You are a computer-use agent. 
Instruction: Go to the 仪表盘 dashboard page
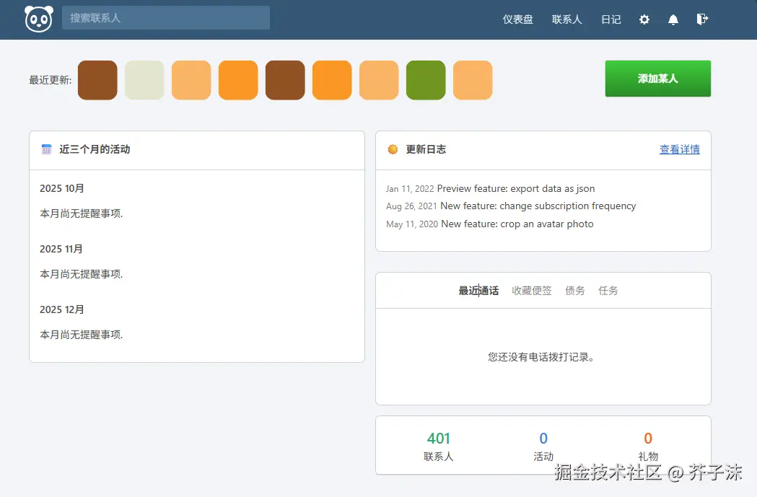tap(517, 19)
